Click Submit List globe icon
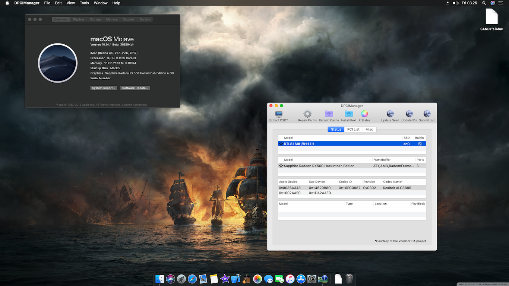The width and height of the screenshot is (509, 286). pyautogui.click(x=427, y=114)
